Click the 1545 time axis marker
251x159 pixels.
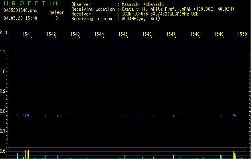(123, 34)
